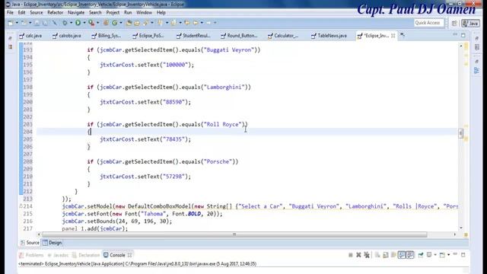Open the Back history dropdown arrow
This screenshot has height=274, width=487.
pyautogui.click(x=202, y=23)
